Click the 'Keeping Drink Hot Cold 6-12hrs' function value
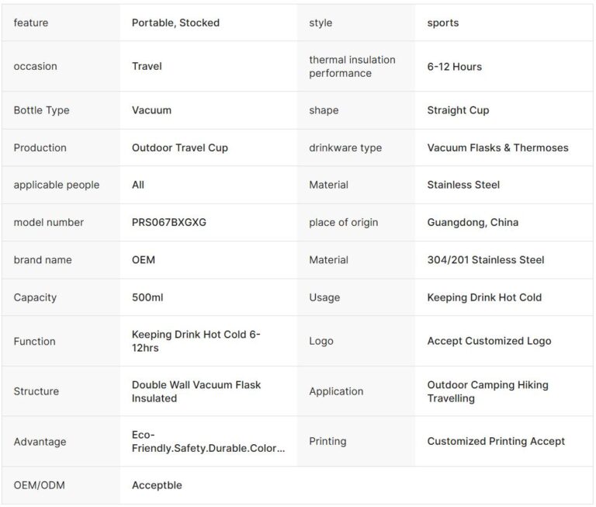 click(x=196, y=341)
